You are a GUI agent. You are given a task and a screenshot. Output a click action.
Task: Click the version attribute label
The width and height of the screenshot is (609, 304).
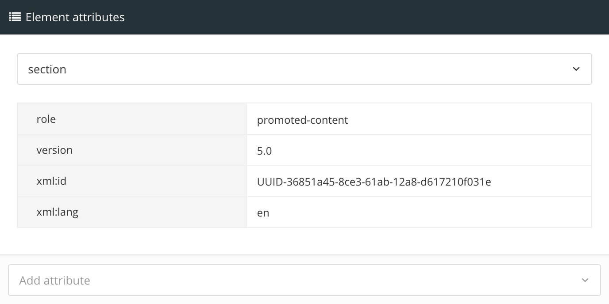click(x=55, y=150)
